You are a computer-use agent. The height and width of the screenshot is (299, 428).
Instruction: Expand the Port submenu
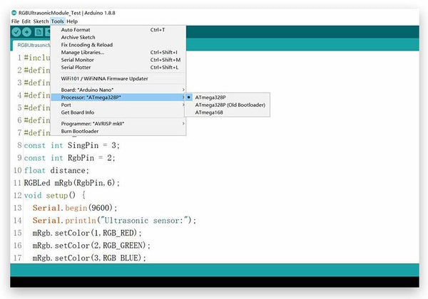67,105
